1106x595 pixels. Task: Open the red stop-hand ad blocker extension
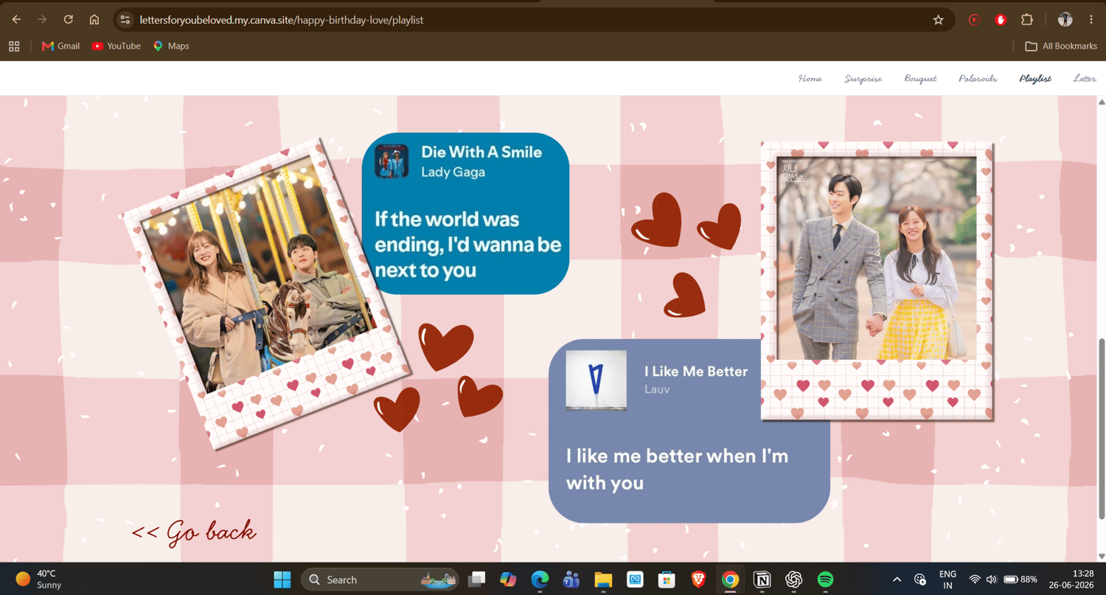(1001, 20)
